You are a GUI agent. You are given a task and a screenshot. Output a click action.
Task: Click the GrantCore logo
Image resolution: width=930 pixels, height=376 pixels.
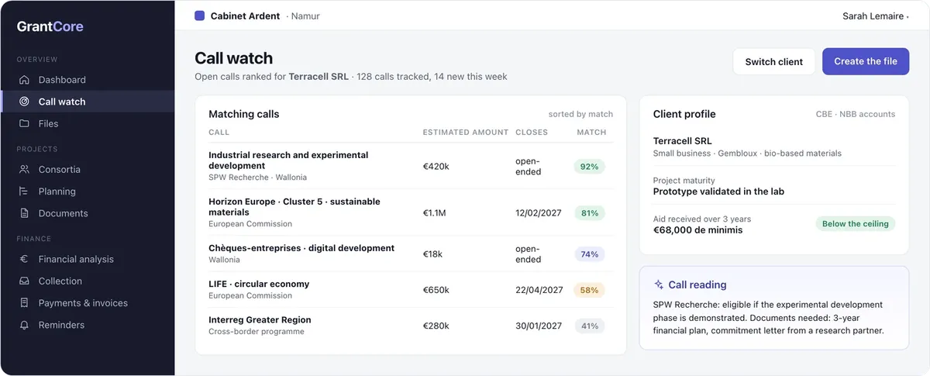click(x=50, y=26)
